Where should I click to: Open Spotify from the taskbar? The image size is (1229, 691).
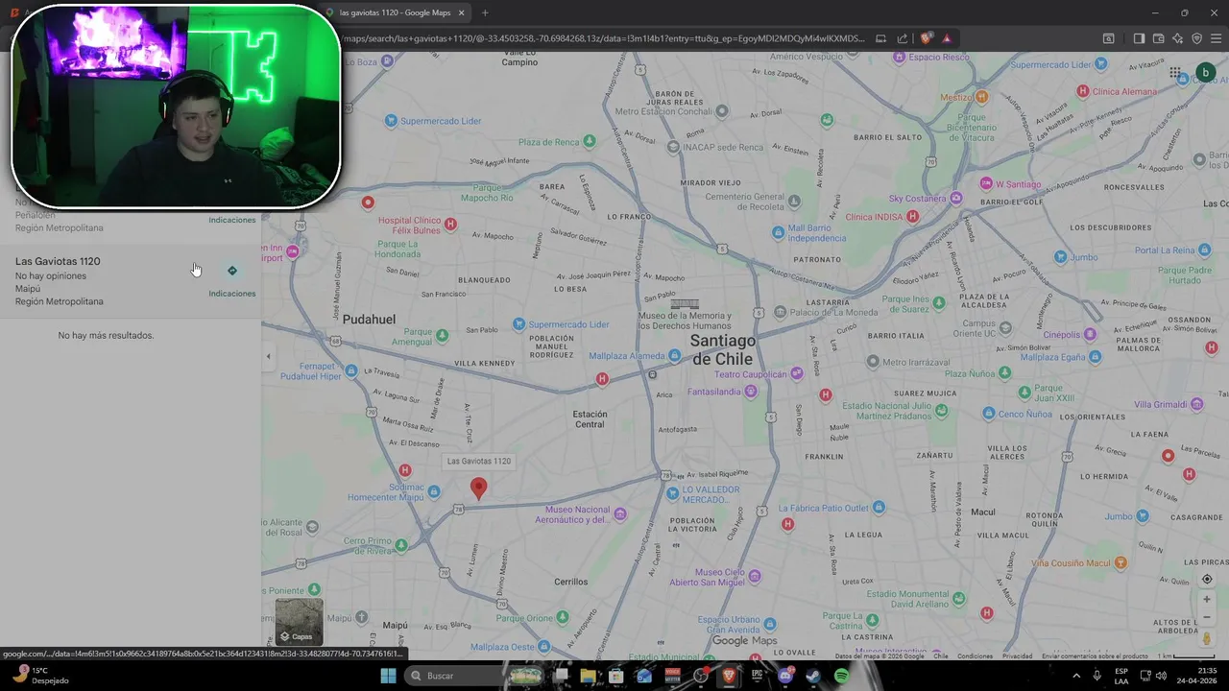coord(841,676)
